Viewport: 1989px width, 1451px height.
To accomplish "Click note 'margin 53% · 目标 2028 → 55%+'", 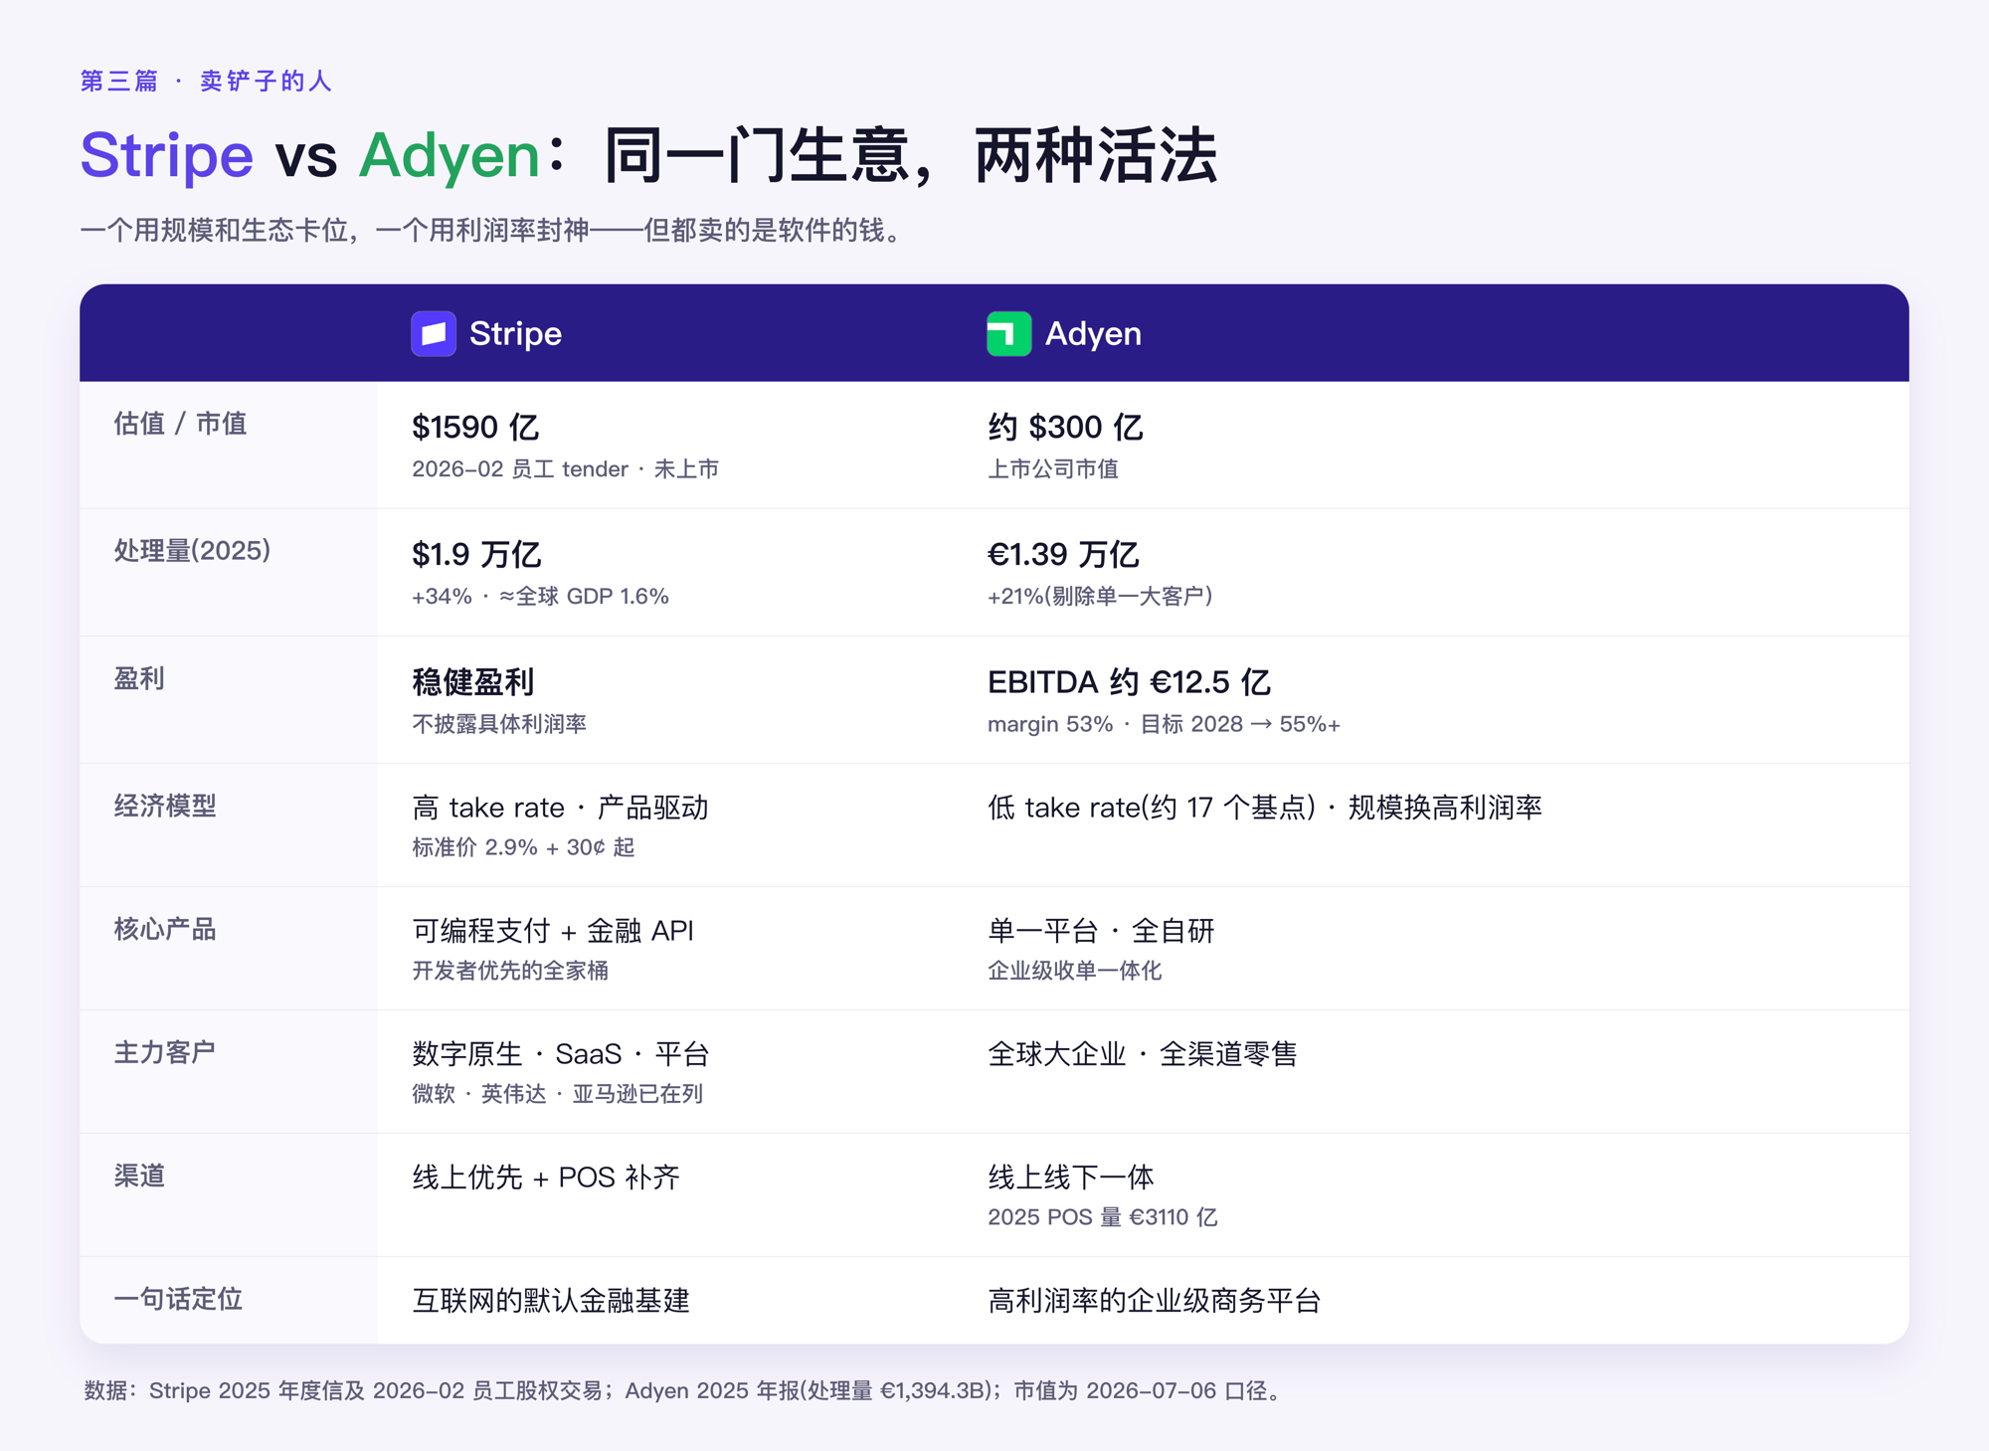I will (1164, 723).
